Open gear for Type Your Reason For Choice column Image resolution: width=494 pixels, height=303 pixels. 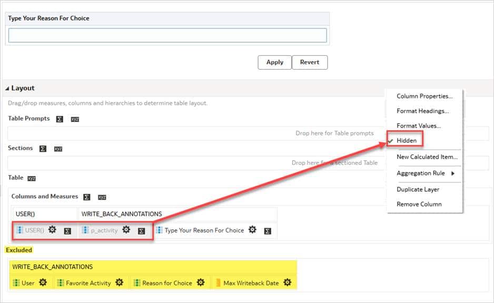(252, 230)
